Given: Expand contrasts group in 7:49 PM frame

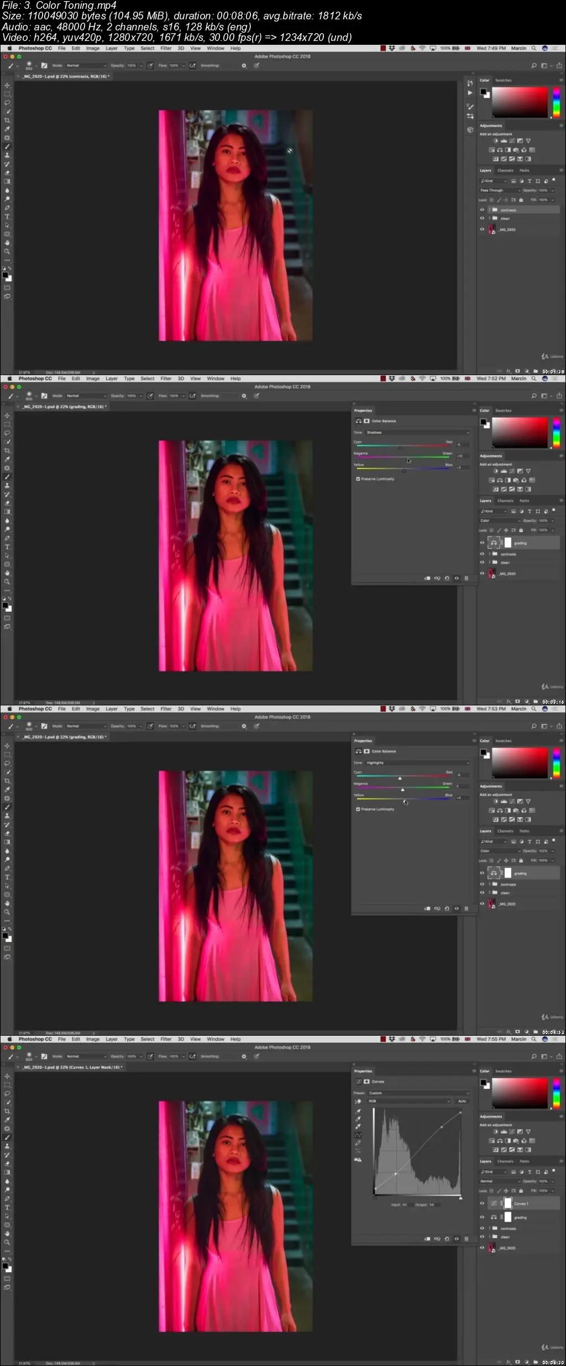Looking at the screenshot, I should (489, 210).
